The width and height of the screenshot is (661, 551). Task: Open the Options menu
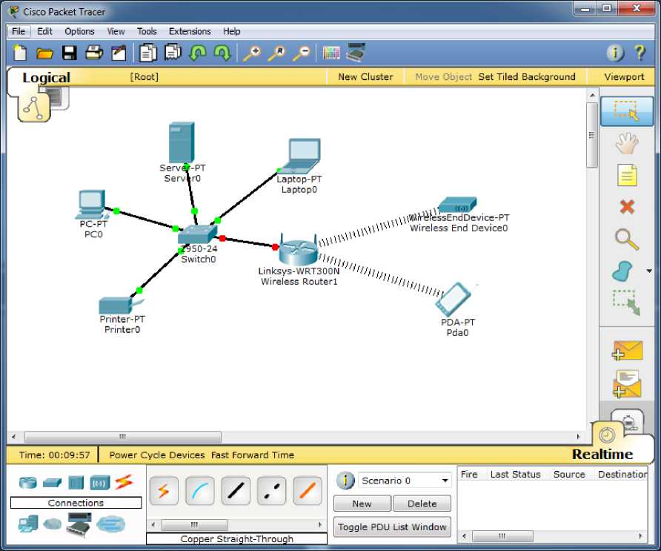click(x=79, y=31)
